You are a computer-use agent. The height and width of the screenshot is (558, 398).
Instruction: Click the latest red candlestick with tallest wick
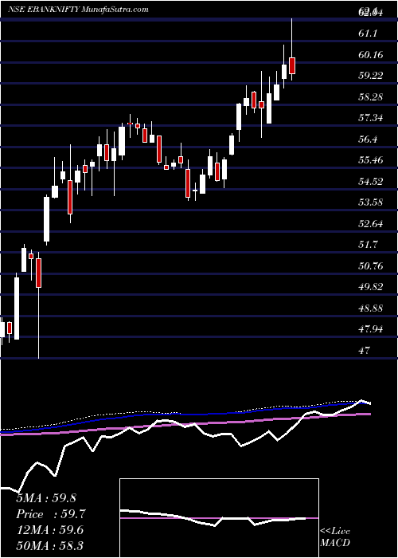292,65
